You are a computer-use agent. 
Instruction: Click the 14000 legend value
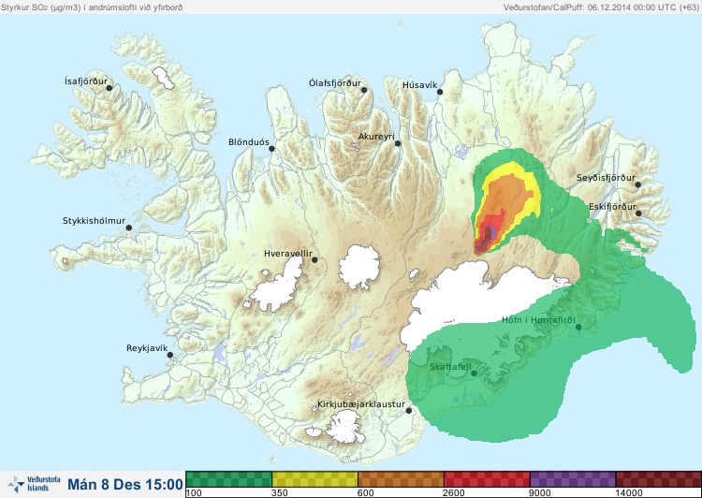(x=629, y=493)
